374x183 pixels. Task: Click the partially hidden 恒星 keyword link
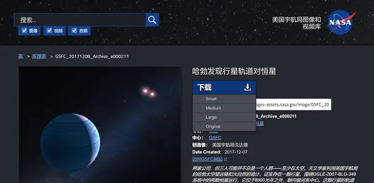(260, 124)
